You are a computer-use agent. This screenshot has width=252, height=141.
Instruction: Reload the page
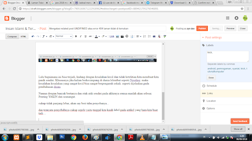click(14, 9)
